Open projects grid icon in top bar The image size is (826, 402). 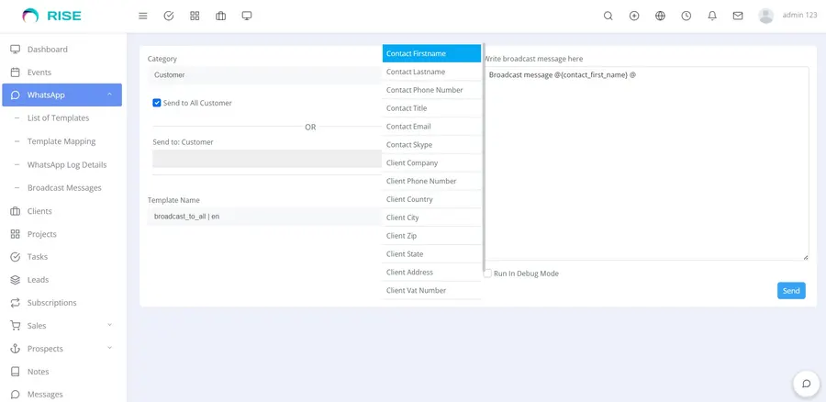tap(195, 16)
